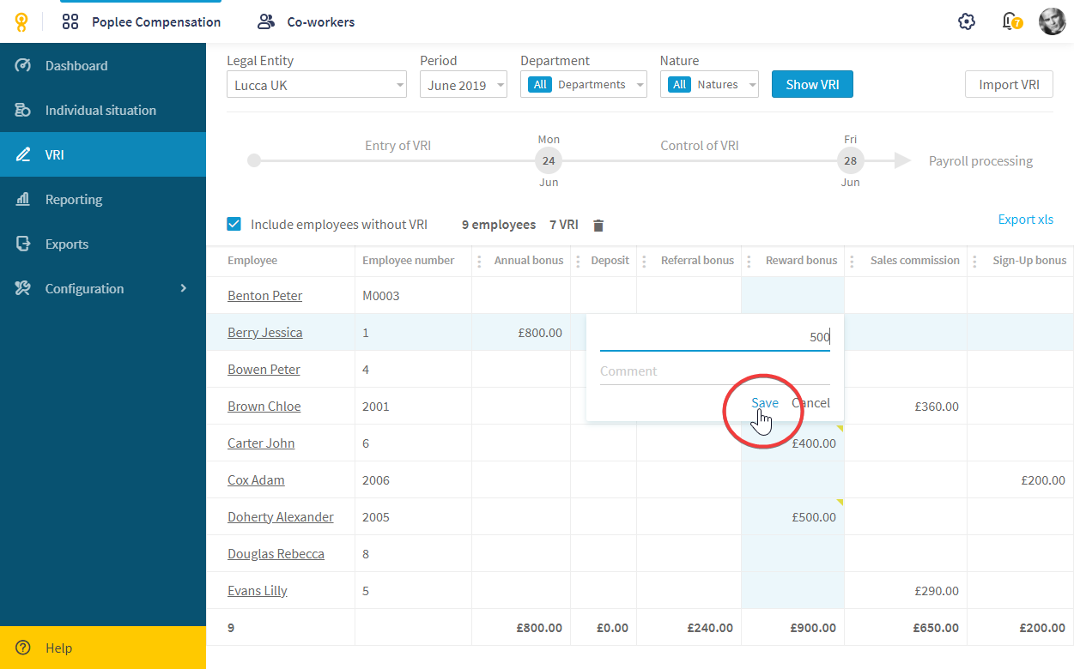The image size is (1074, 669).
Task: Open the Period dropdown
Action: [464, 85]
